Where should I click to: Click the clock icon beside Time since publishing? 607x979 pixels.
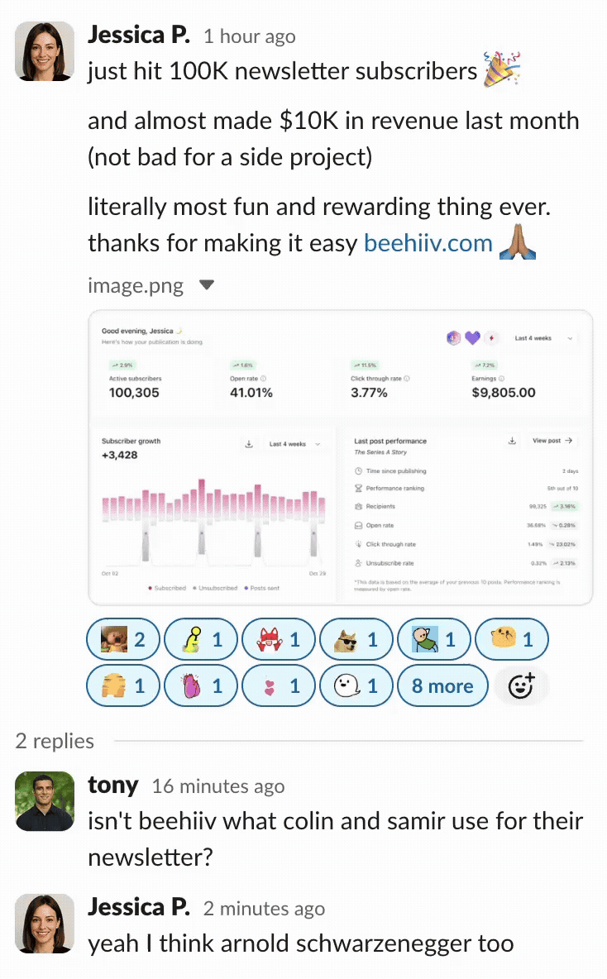tap(358, 472)
